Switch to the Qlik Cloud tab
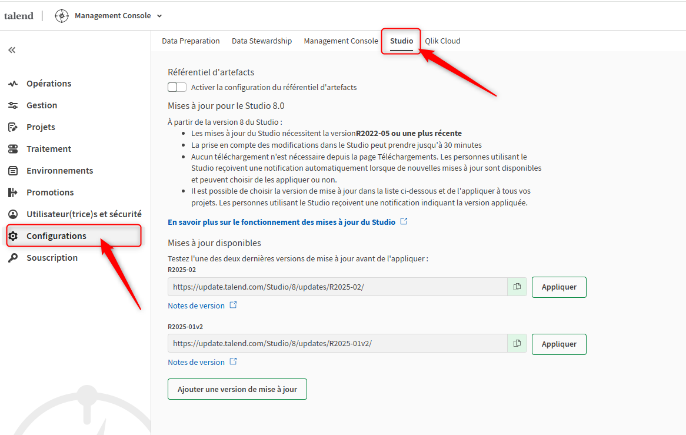686x435 pixels. point(442,41)
